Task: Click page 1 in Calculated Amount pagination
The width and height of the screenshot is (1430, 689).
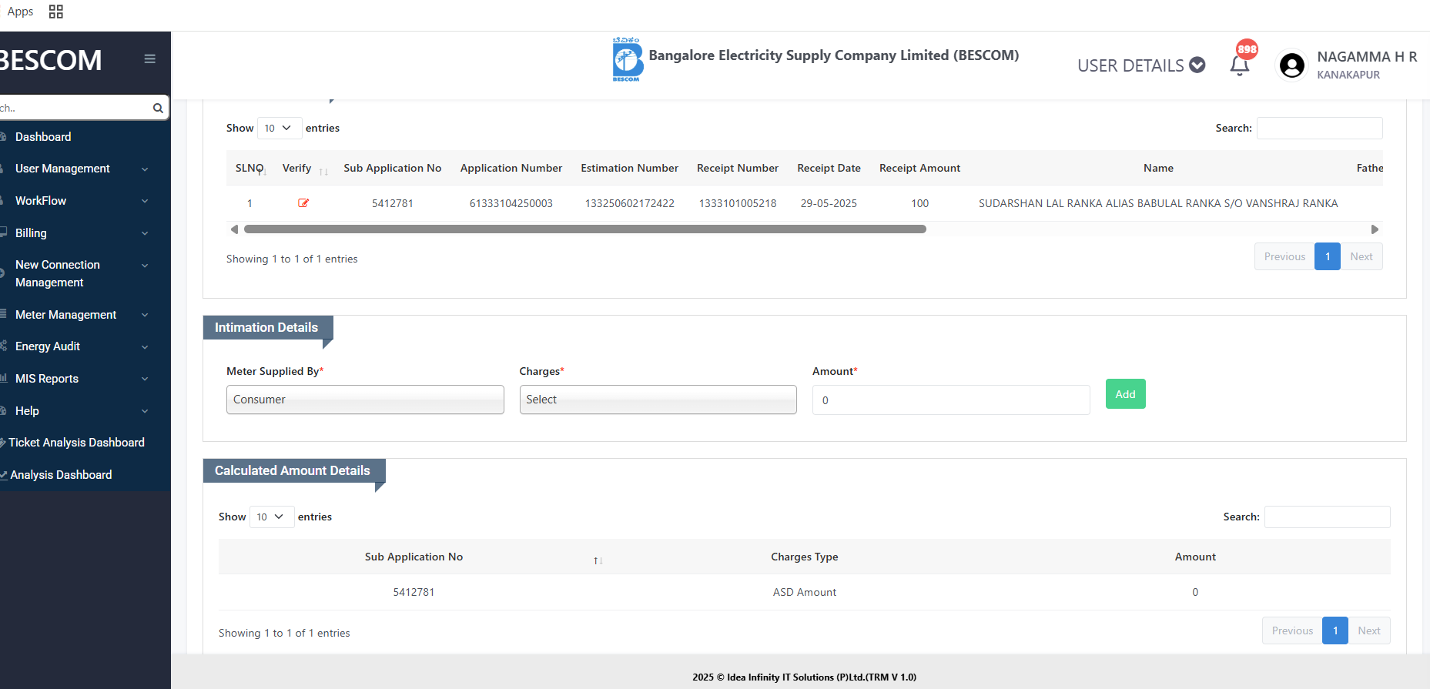Action: [x=1335, y=630]
